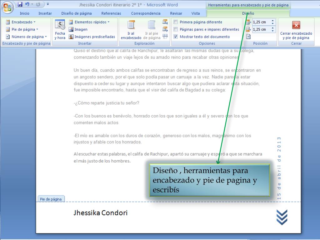Undo the last action

[x=27, y=4]
